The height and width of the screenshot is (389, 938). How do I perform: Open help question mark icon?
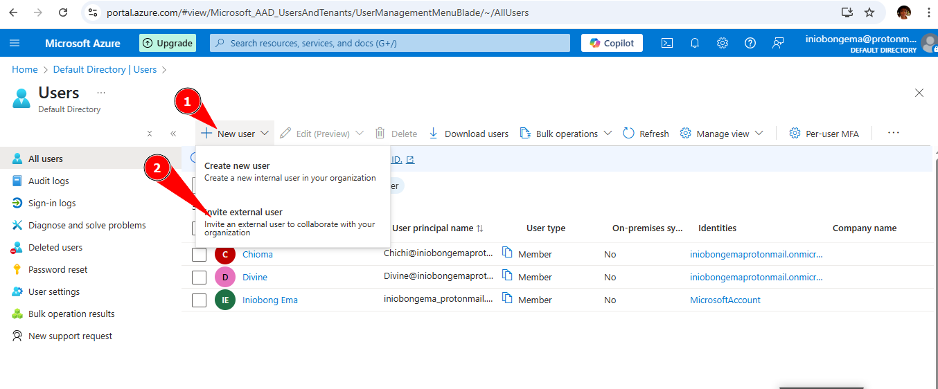750,43
